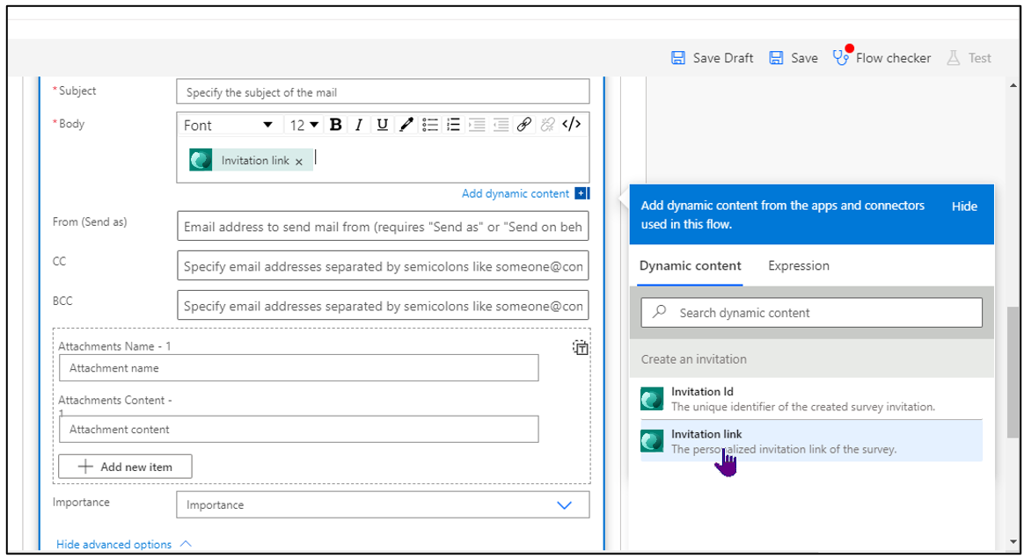Insert a hyperlink via link icon
Viewport: 1024px width, 558px height.
523,125
